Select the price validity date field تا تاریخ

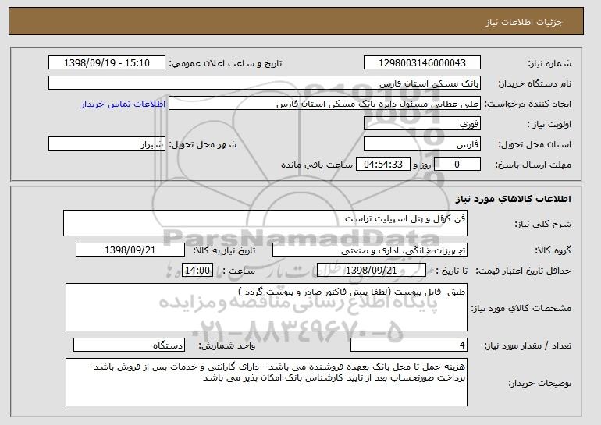click(372, 271)
